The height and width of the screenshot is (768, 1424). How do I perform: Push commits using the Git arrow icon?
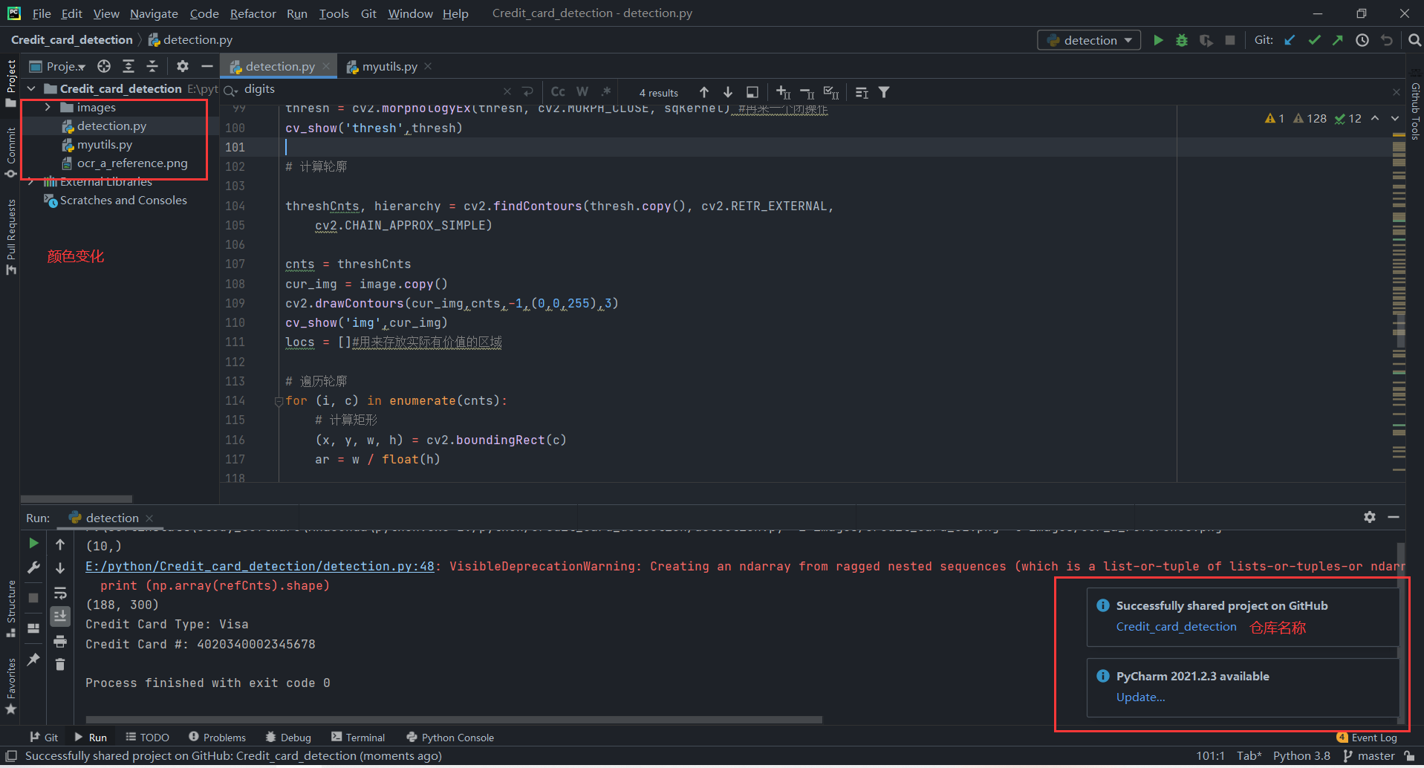[x=1337, y=39]
